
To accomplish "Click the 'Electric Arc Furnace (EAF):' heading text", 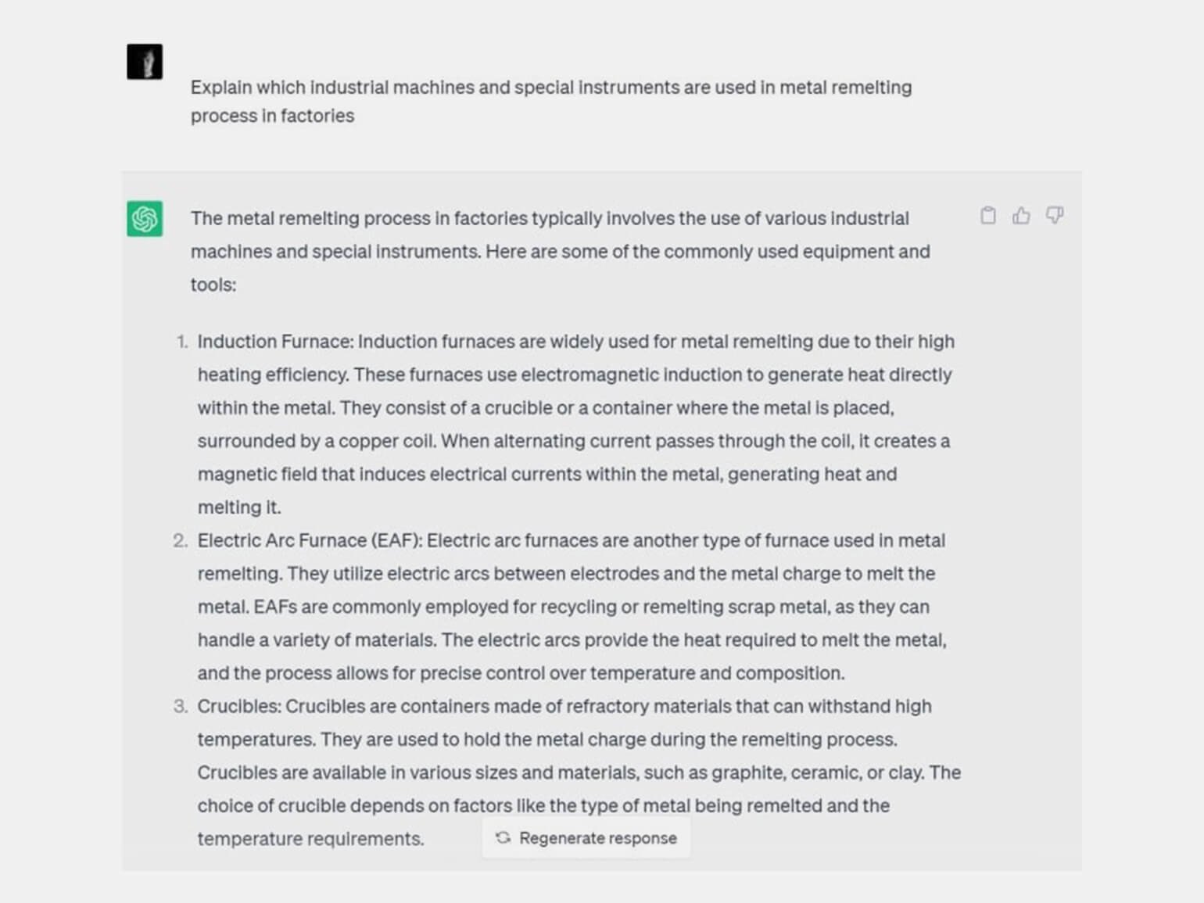I will tap(310, 540).
